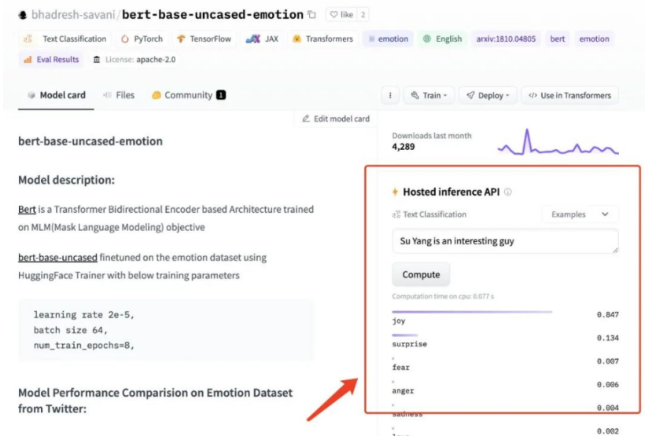Open the Examples dropdown
Screen dimensions: 645x436
(580, 214)
